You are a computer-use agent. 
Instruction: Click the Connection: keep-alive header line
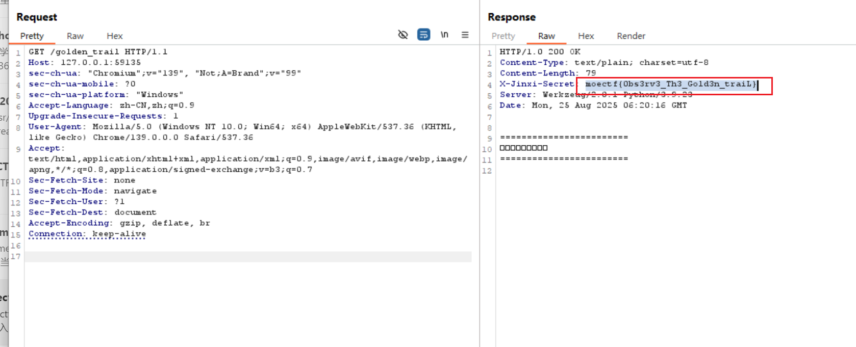(x=87, y=234)
